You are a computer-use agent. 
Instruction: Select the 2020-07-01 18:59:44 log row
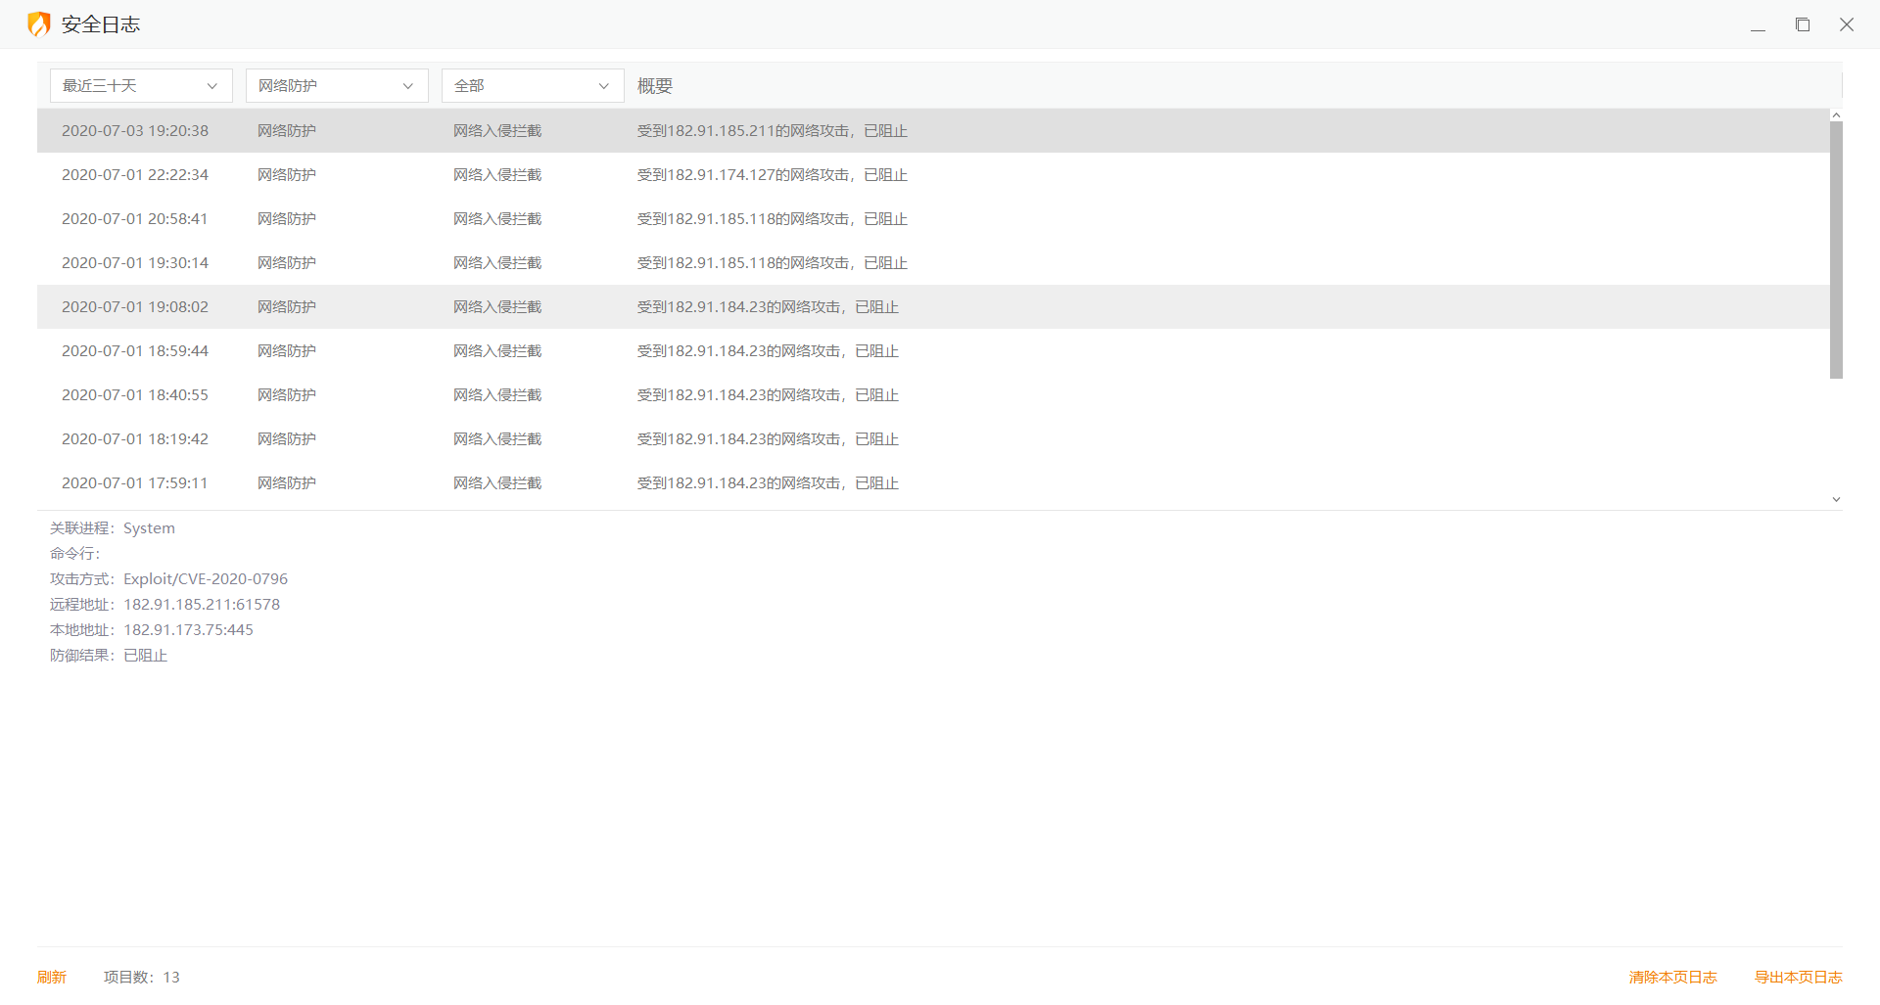click(933, 350)
